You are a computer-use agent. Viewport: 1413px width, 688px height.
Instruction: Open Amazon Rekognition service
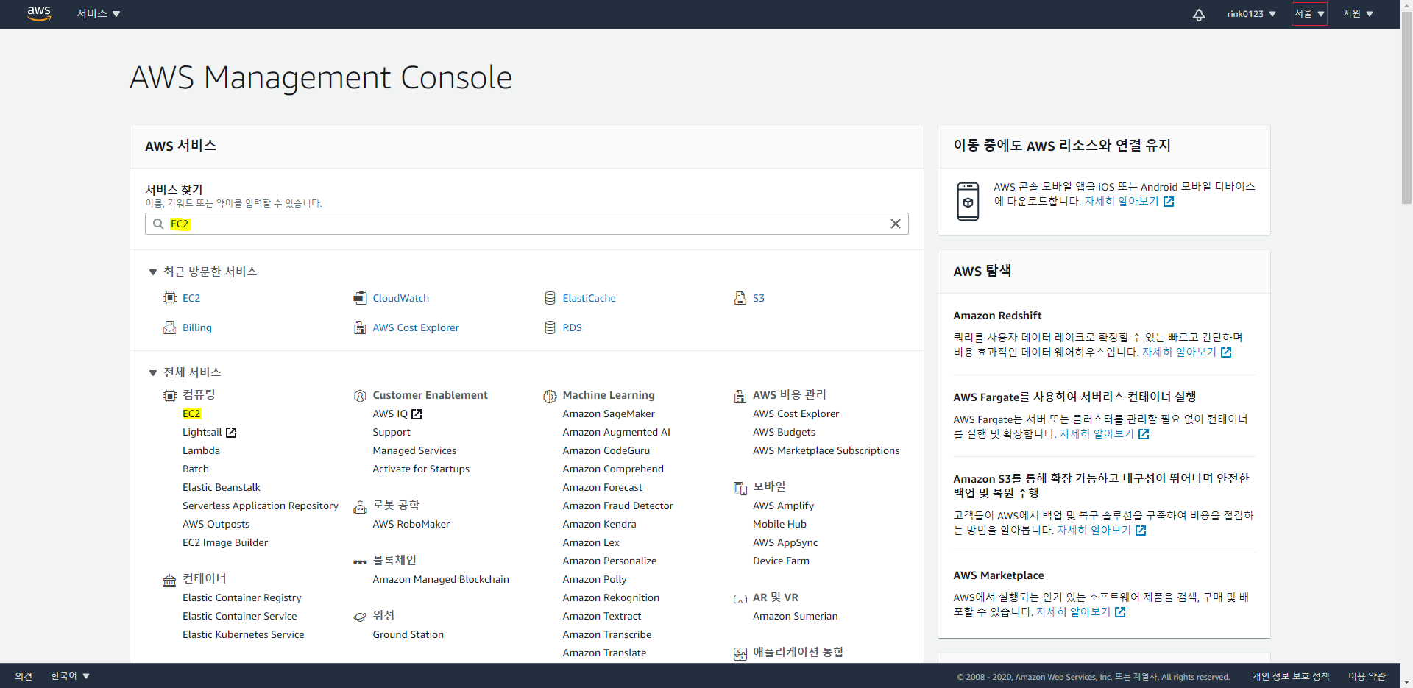coord(611,597)
